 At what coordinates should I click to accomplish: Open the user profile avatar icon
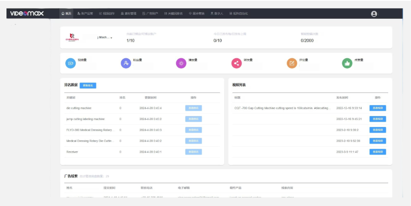click(x=373, y=14)
